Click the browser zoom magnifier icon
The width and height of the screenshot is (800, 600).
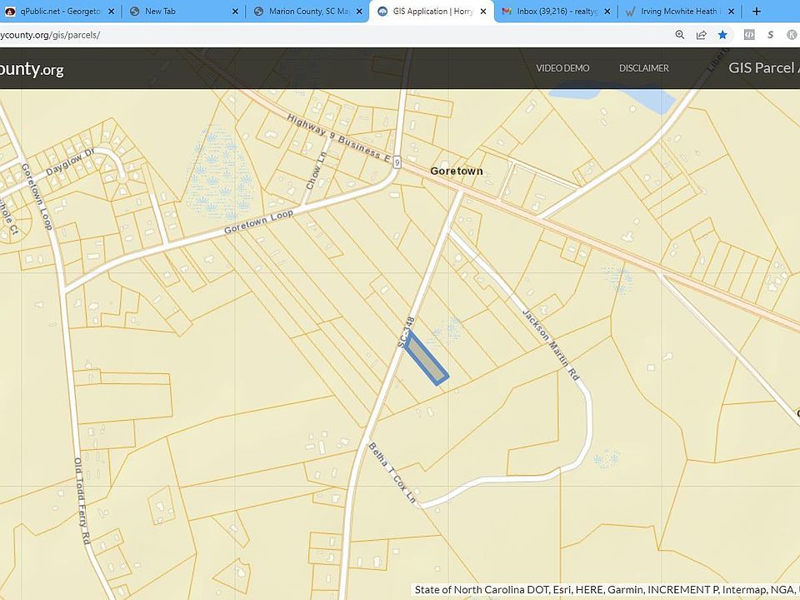coord(680,35)
